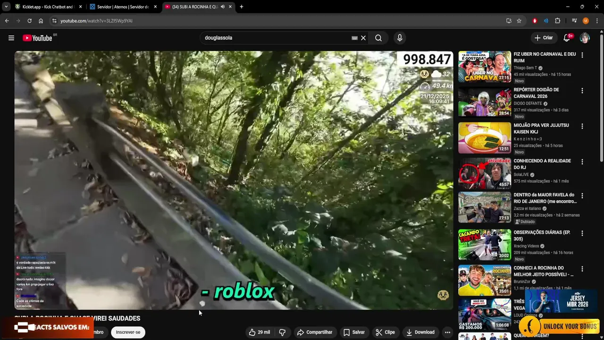Image resolution: width=604 pixels, height=340 pixels.
Task: Open the notifications bell
Action: tap(567, 38)
